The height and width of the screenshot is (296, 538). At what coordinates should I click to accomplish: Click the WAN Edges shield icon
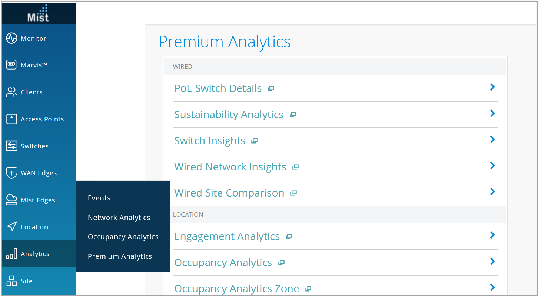click(11, 173)
